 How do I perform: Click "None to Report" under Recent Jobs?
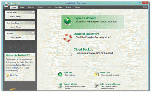[15, 16]
